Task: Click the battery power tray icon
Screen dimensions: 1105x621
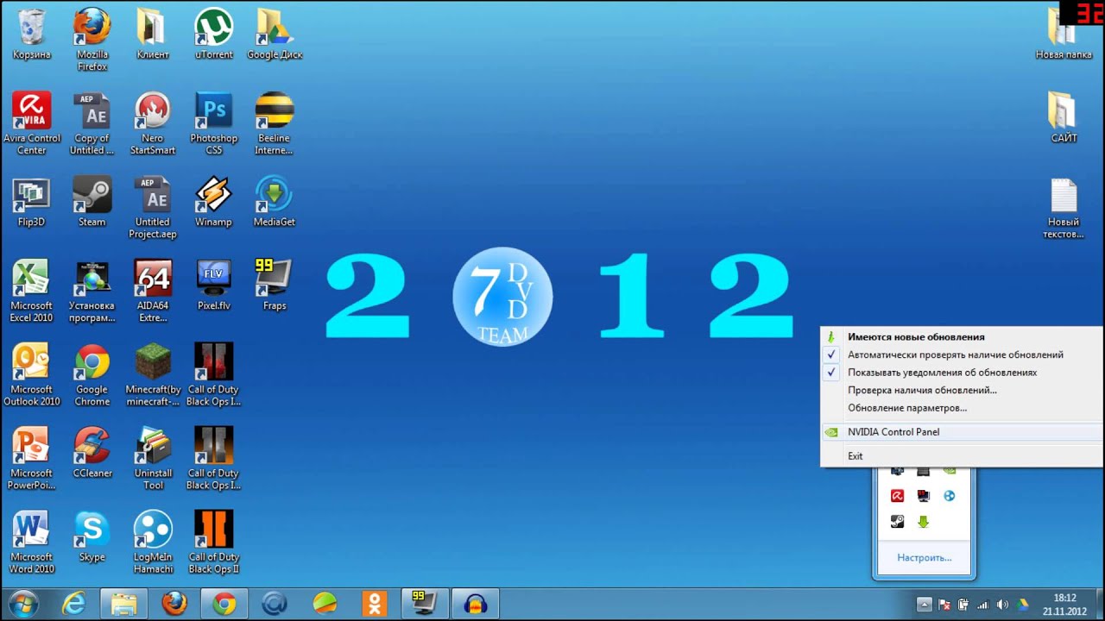Action: coord(963,605)
